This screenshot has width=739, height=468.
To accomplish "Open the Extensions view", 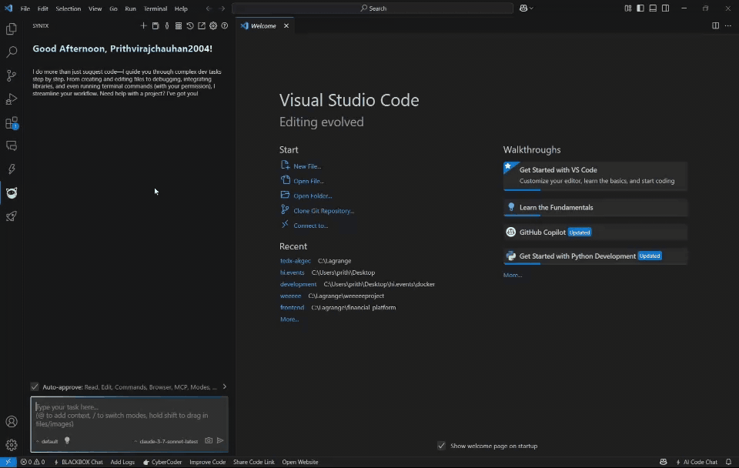I will coord(12,122).
